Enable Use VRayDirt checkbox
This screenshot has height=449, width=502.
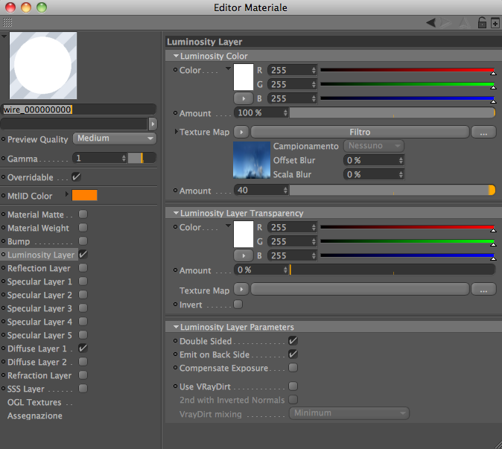point(293,386)
